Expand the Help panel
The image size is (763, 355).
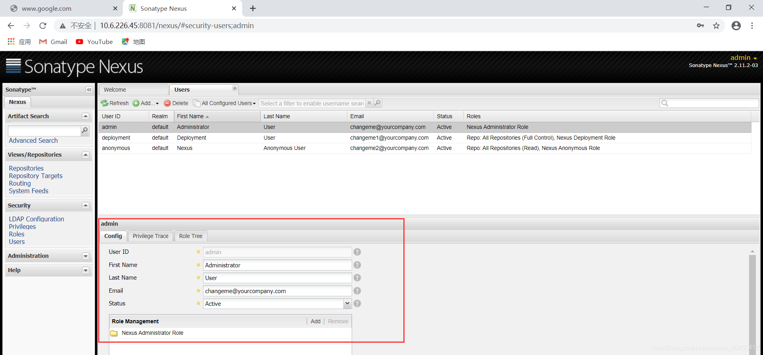(x=85, y=271)
